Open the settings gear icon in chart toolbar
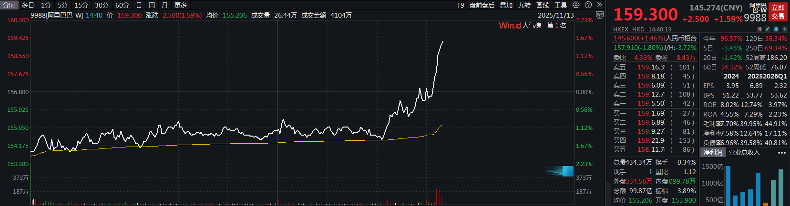 coord(576,5)
